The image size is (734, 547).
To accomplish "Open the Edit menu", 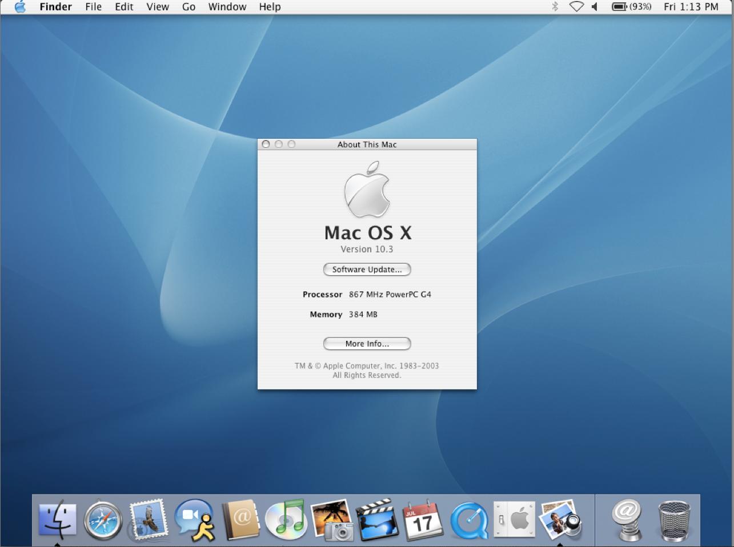I will pyautogui.click(x=124, y=7).
